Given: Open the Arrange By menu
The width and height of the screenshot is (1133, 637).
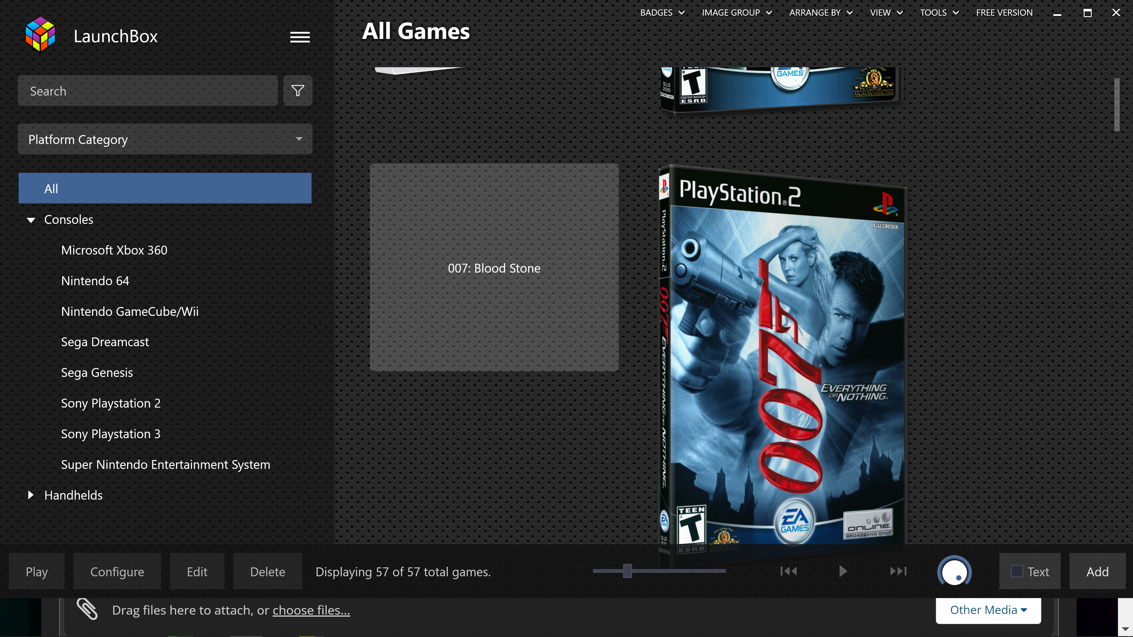Looking at the screenshot, I should [821, 12].
